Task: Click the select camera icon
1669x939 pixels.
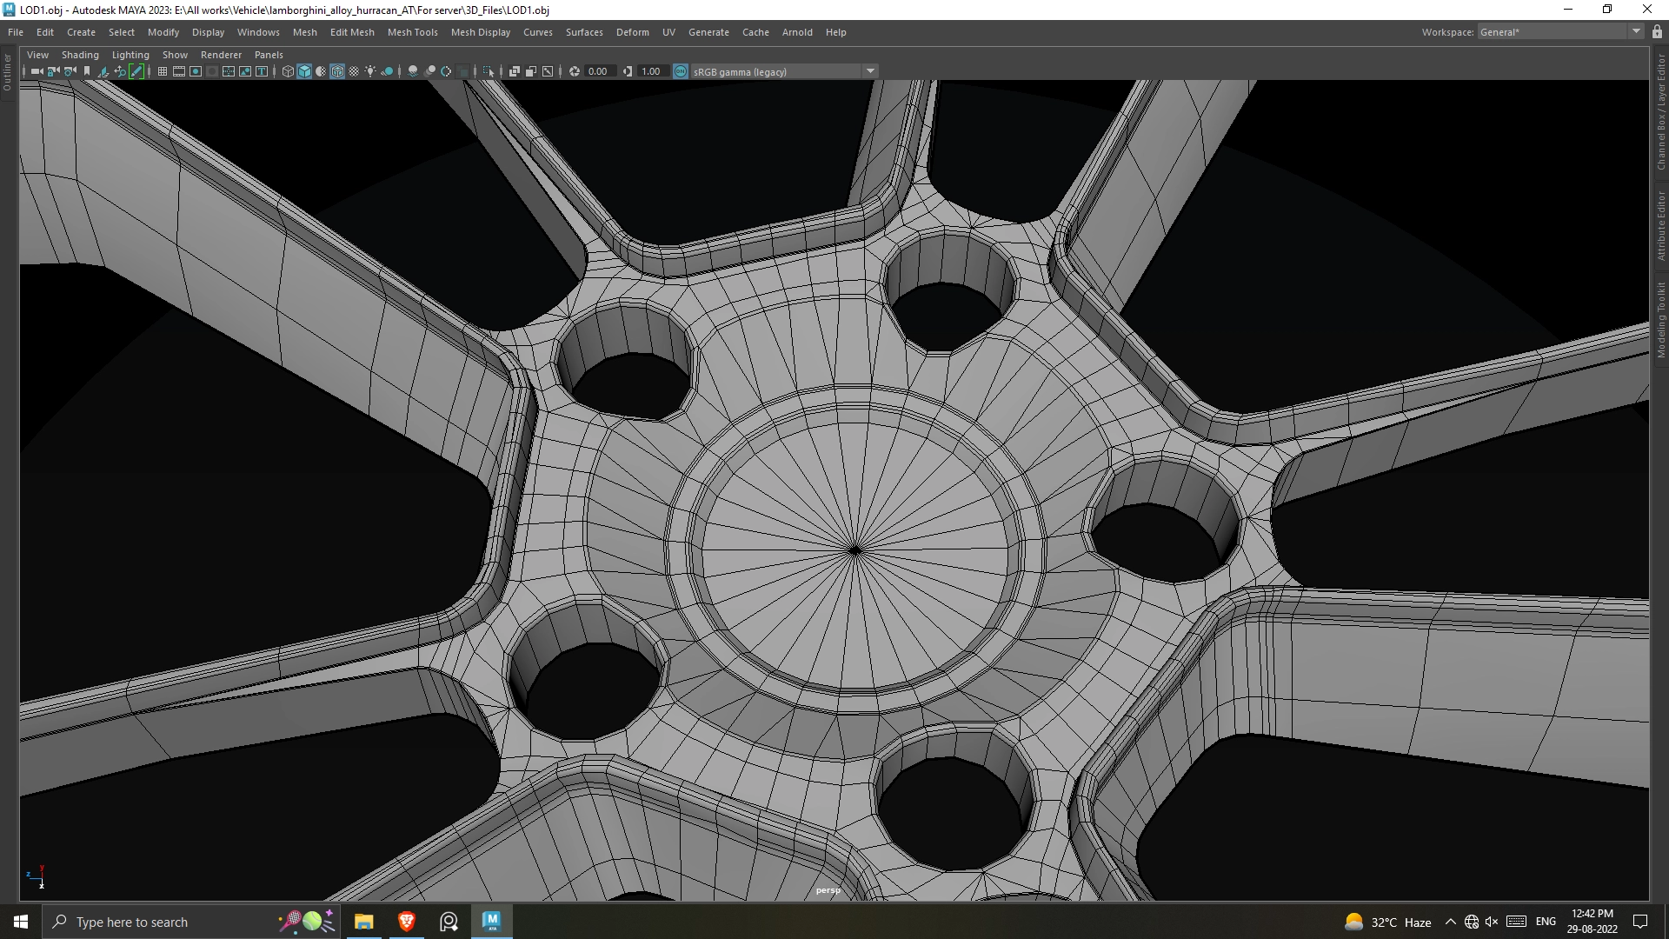Action: tap(36, 71)
